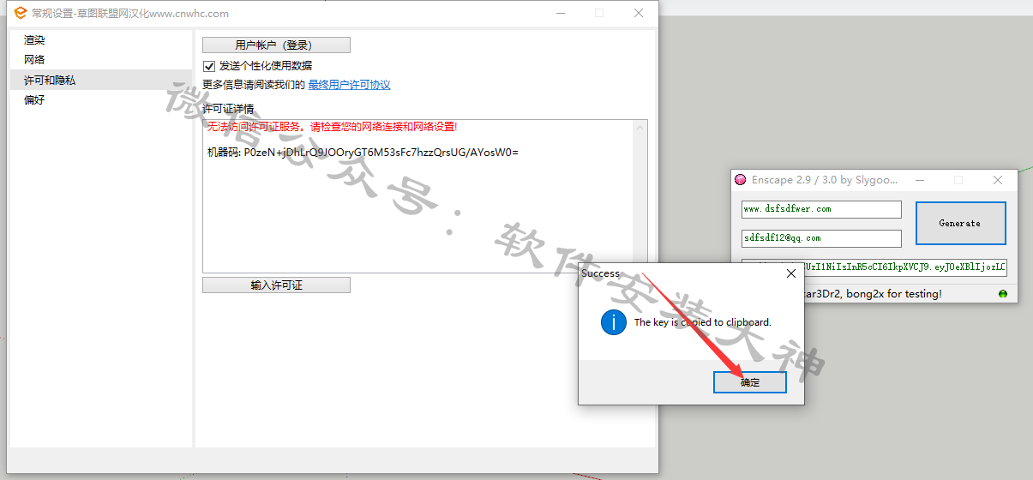Viewport: 1033px width, 480px height.
Task: Click the orange settings window title icon
Action: 21,13
